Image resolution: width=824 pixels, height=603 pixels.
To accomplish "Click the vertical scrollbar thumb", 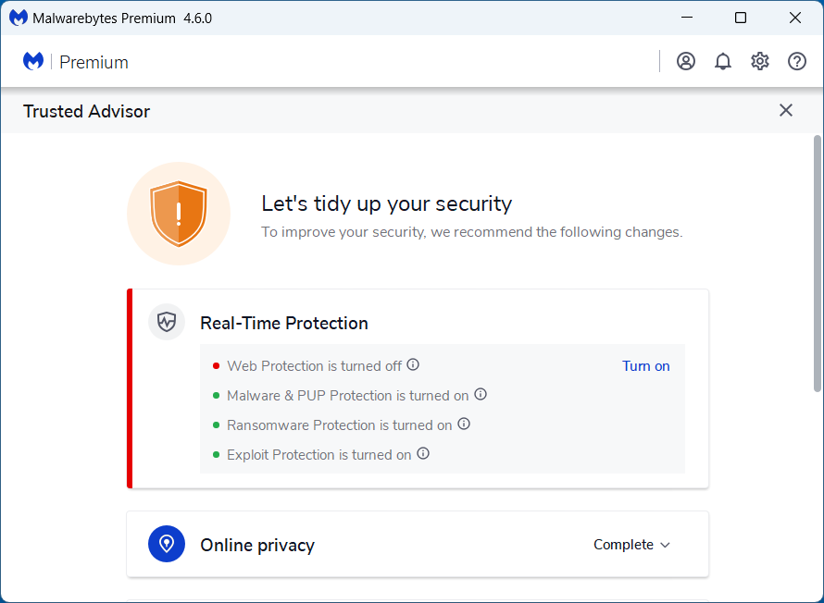I will 817,264.
